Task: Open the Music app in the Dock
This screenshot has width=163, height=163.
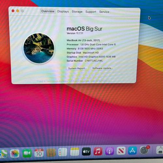Action: tap(98, 151)
